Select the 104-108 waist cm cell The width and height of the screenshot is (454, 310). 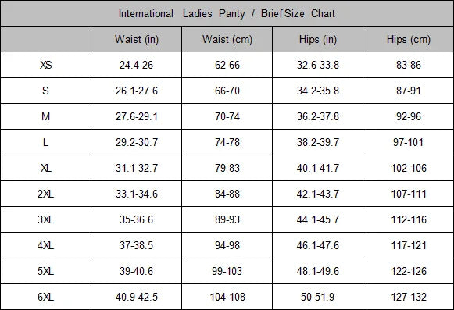[x=227, y=297]
